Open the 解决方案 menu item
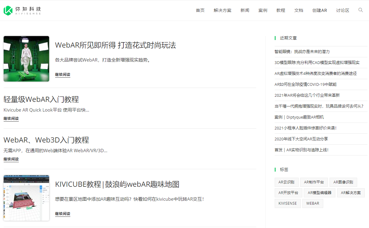The width and height of the screenshot is (369, 228). pos(223,10)
